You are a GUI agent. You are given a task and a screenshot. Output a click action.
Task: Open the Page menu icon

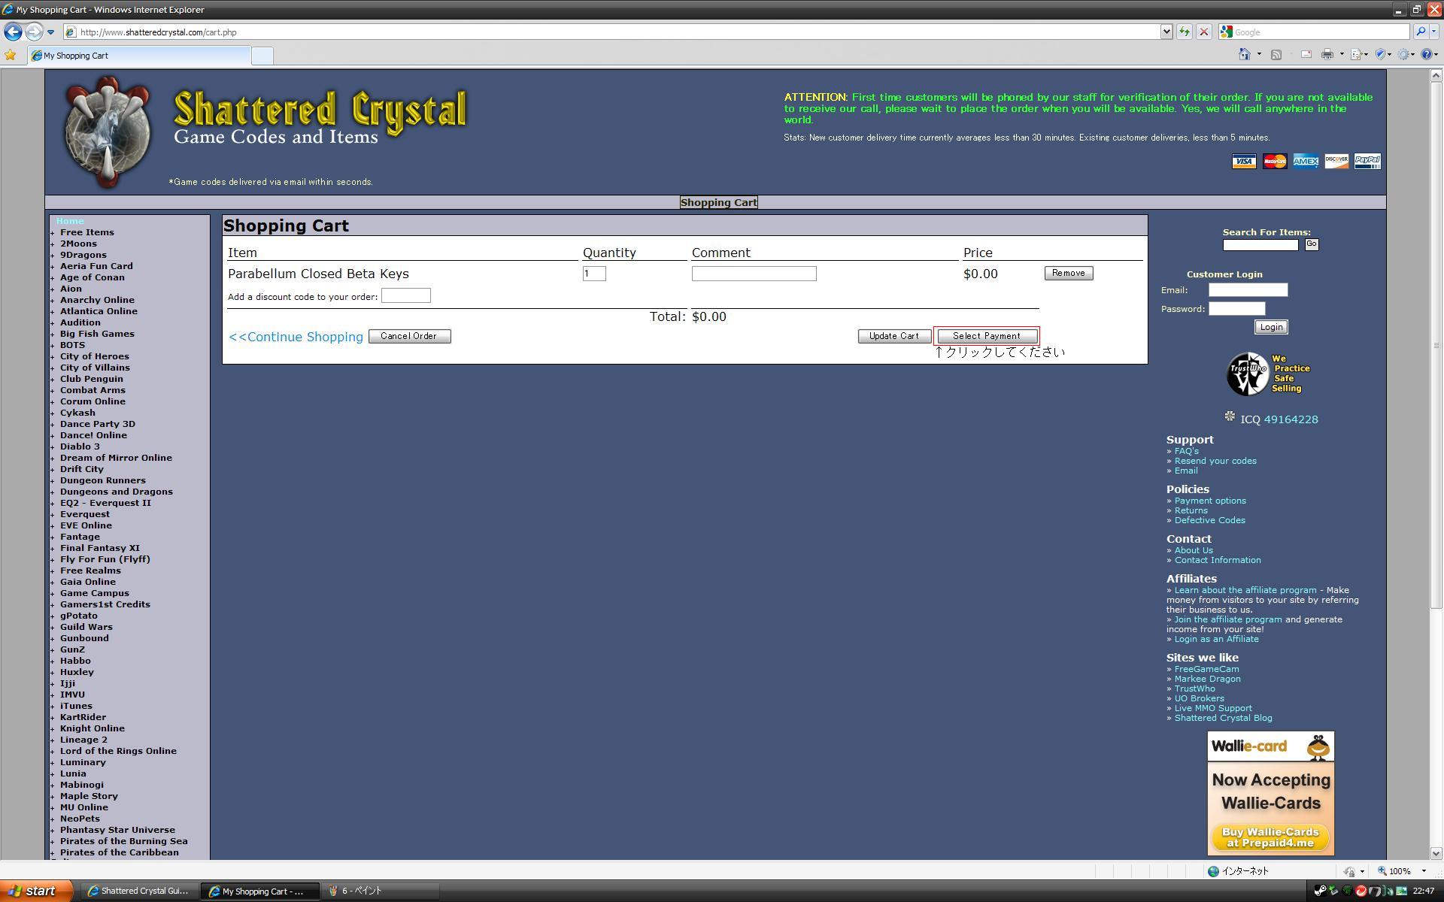coord(1357,54)
